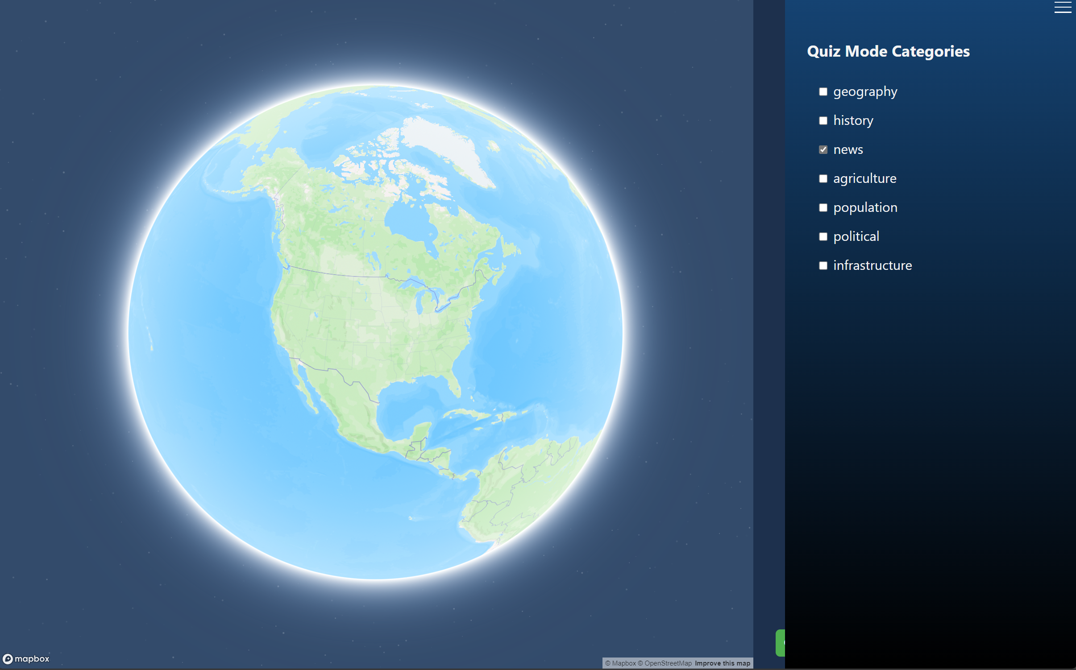Click the Hudson Bay on globe
1076x670 pixels.
click(408, 223)
